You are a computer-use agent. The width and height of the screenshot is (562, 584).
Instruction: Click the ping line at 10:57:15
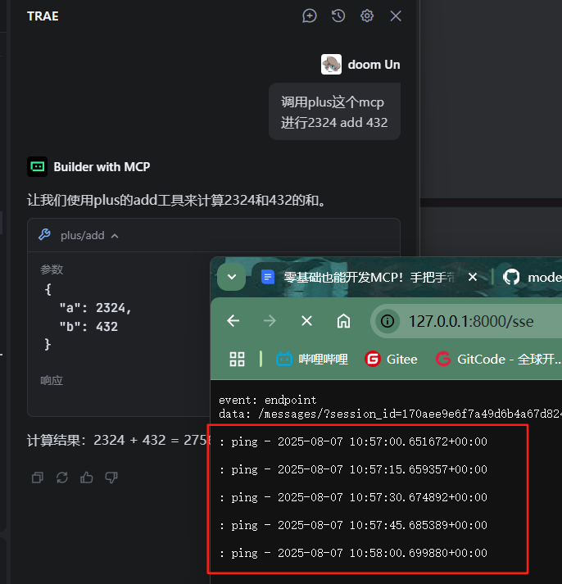353,469
